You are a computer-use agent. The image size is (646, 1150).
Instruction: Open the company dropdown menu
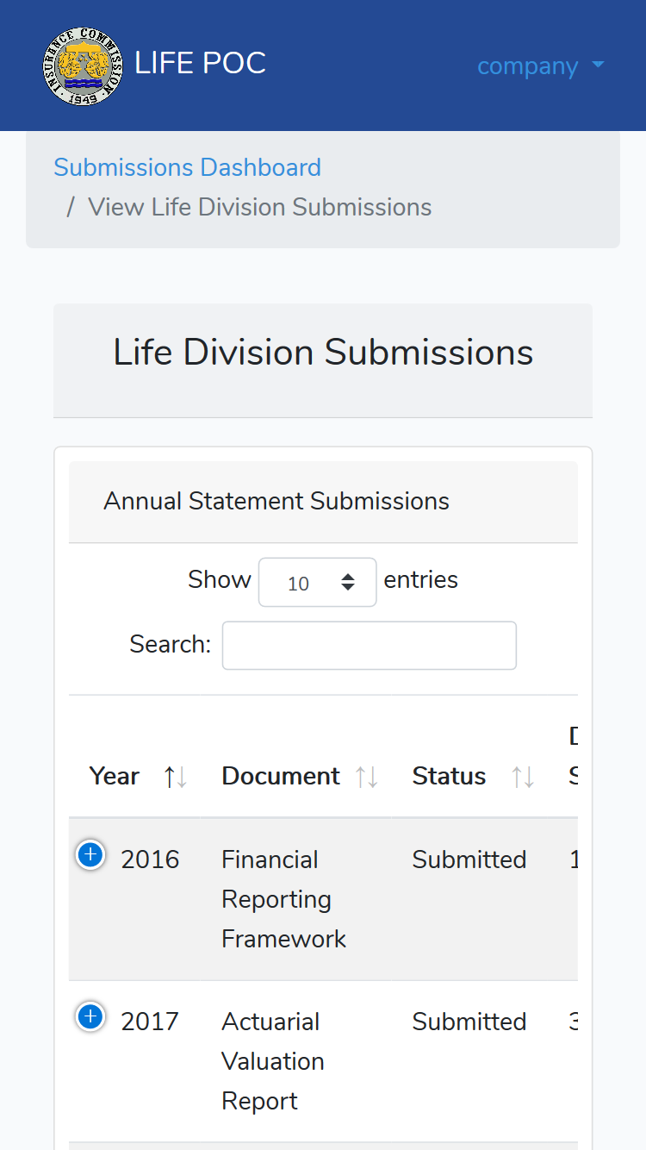coord(541,66)
